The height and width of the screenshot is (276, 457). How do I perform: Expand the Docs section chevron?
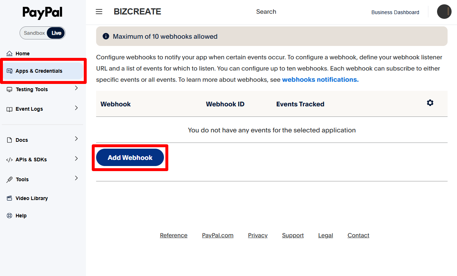(x=76, y=139)
